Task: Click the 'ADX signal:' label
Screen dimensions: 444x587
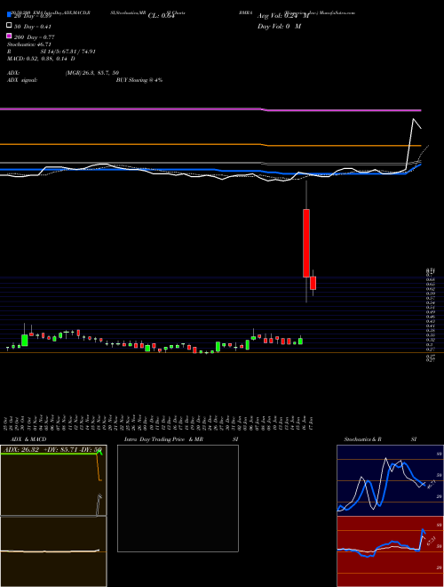Action: [22, 80]
